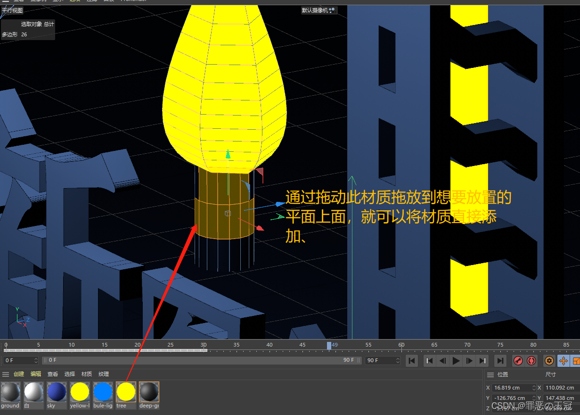Toggle autokeying with the red circular icon

point(531,361)
